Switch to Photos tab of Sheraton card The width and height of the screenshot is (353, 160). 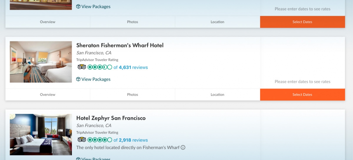click(x=132, y=95)
